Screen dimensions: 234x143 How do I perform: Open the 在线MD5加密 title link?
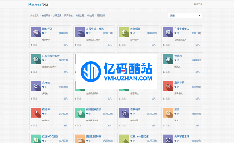(50, 136)
